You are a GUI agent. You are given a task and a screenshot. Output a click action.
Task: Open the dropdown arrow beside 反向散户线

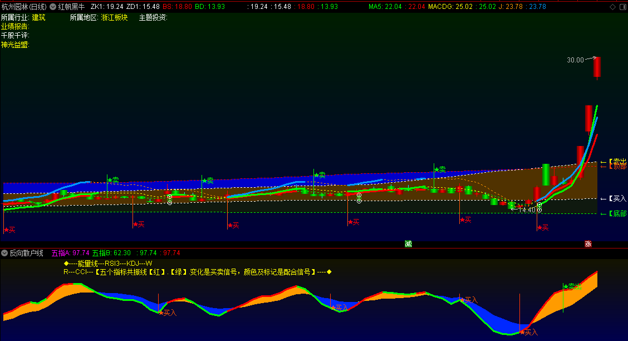[4, 253]
